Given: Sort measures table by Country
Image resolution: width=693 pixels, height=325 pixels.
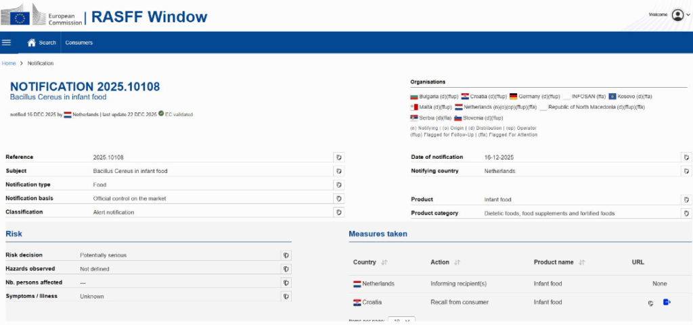Looking at the screenshot, I should tap(384, 262).
